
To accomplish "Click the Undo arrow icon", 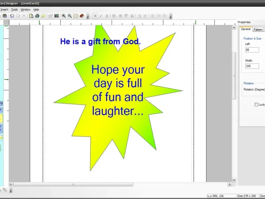I will pyautogui.click(x=12, y=16).
